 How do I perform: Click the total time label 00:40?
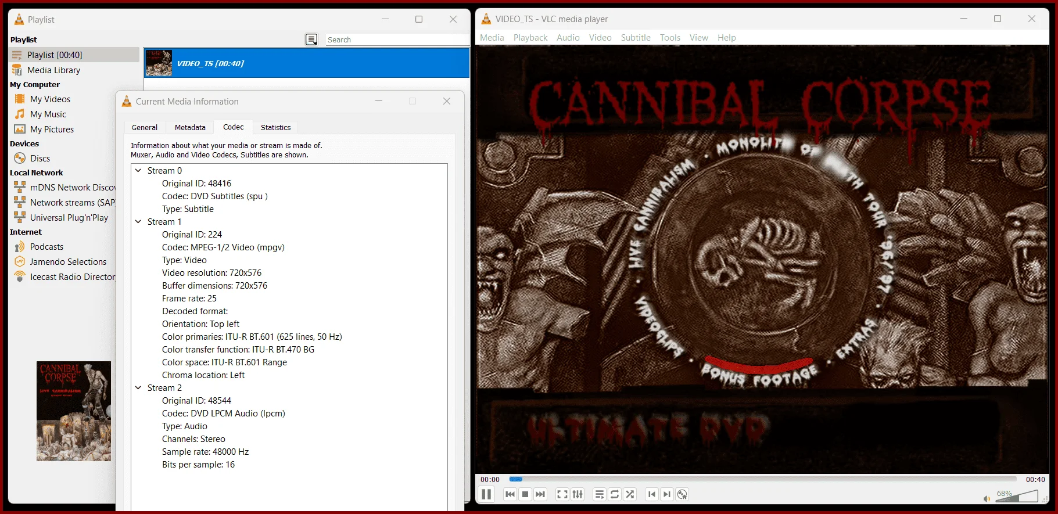point(1035,479)
